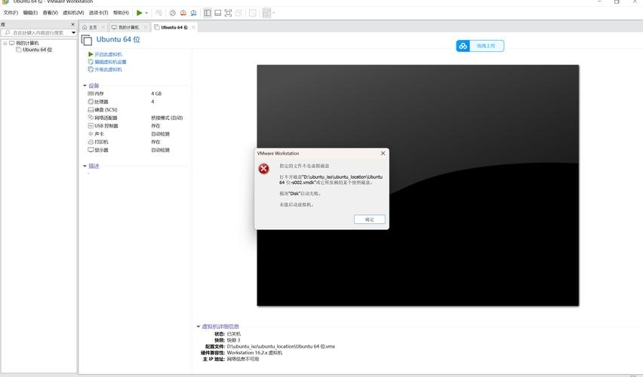Open the 选项卡(T) menu

click(98, 13)
